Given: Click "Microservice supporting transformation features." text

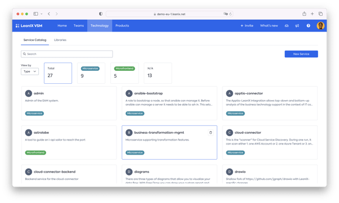Looking at the screenshot, I should (x=158, y=140).
